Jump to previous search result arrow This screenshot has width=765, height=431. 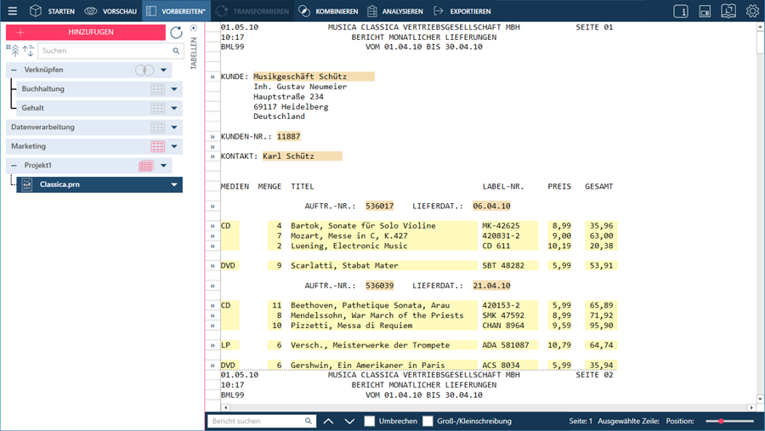(328, 421)
